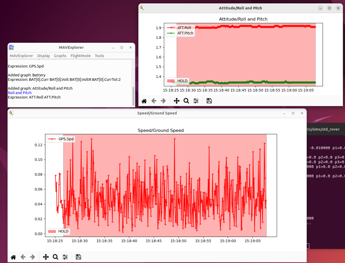Select Zoom tool in Ground Speed toolbar
The image size is (345, 263).
click(56, 257)
